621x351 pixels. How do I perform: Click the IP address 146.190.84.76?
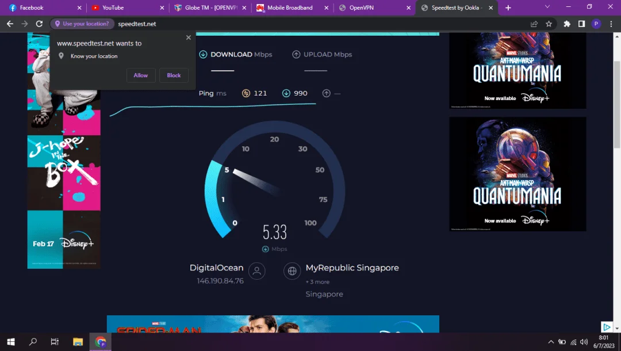(220, 281)
